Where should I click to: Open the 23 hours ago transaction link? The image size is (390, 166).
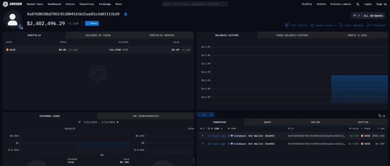point(216,144)
